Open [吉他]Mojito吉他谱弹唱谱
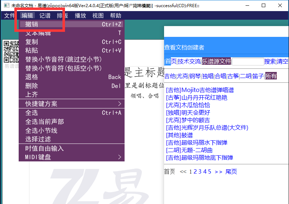Screen dimensions: 289x204 (200, 90)
